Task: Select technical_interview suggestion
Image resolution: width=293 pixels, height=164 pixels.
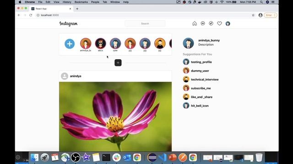Action: tap(205, 79)
